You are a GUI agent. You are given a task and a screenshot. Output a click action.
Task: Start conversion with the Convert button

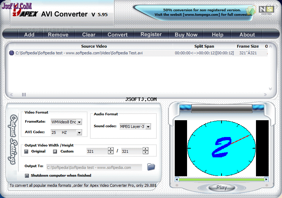pyautogui.click(x=118, y=34)
